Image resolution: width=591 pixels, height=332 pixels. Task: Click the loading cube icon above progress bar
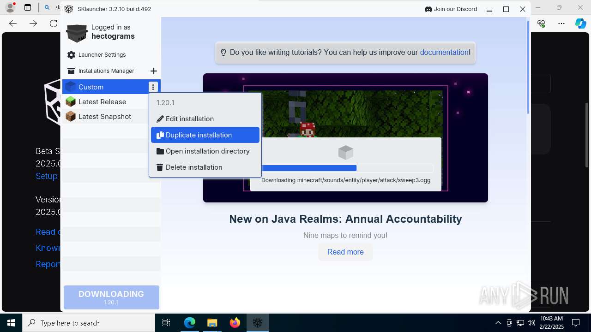[346, 152]
